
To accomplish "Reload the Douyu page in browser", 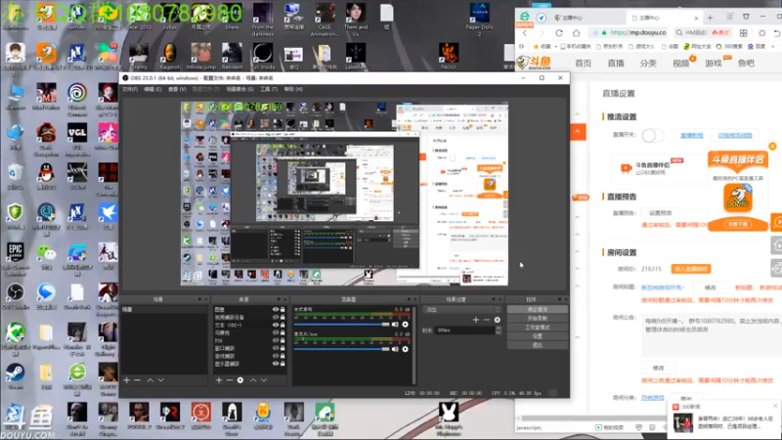I will [559, 33].
